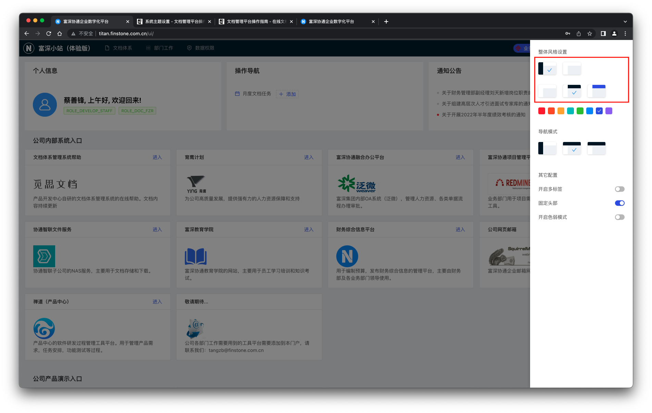Click the browser home icon

60,34
